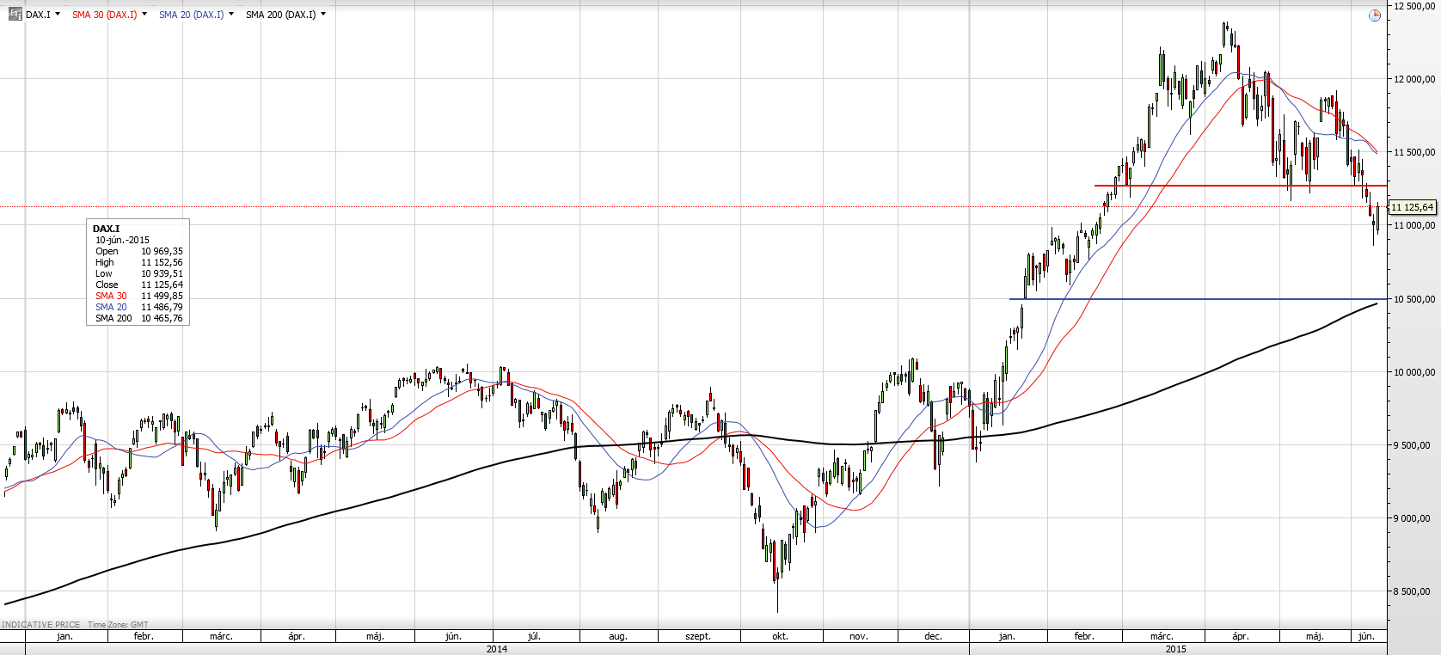1441x655 pixels.
Task: Click the SMA 200 value 10 465,76
Action: (162, 318)
